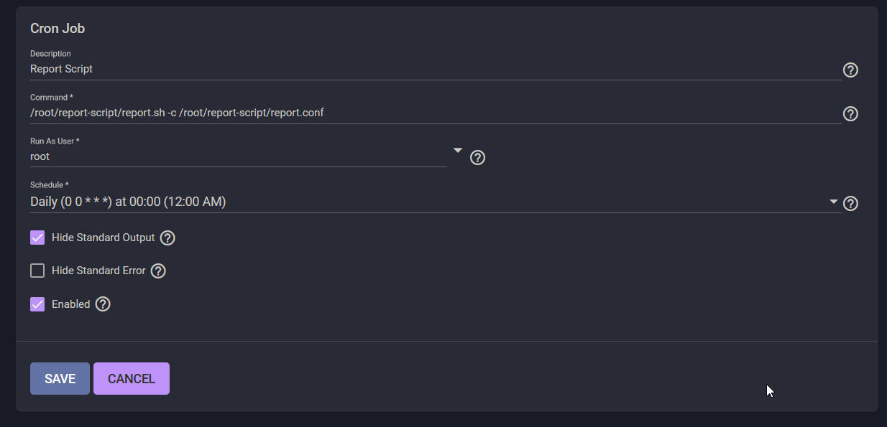
Task: Show help for the Command field
Action: coord(850,113)
